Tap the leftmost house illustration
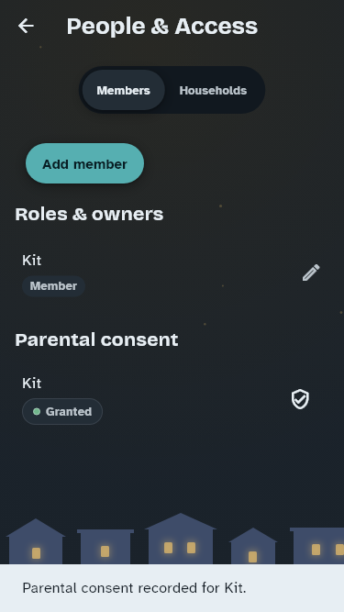The height and width of the screenshot is (612, 344). click(36, 541)
